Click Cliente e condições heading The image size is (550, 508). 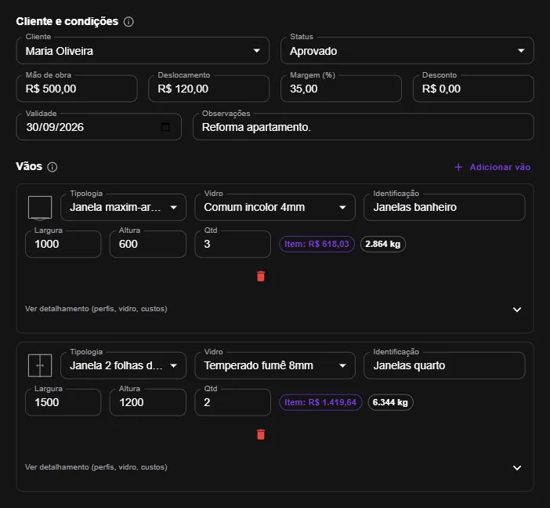67,21
